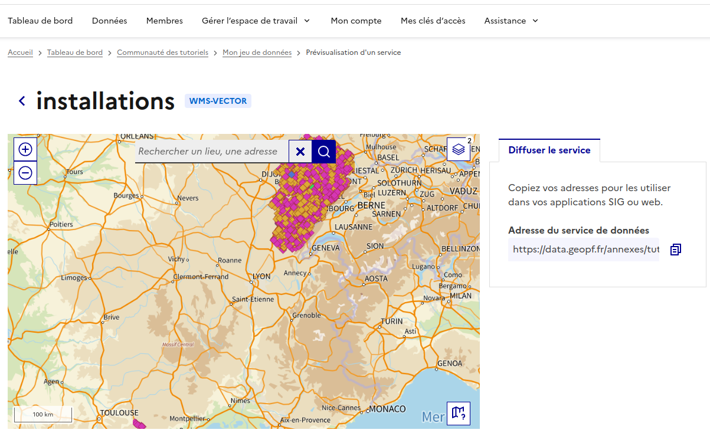Expand the layer list showing badge 2
Viewport: 710px width, 433px height.
click(459, 149)
